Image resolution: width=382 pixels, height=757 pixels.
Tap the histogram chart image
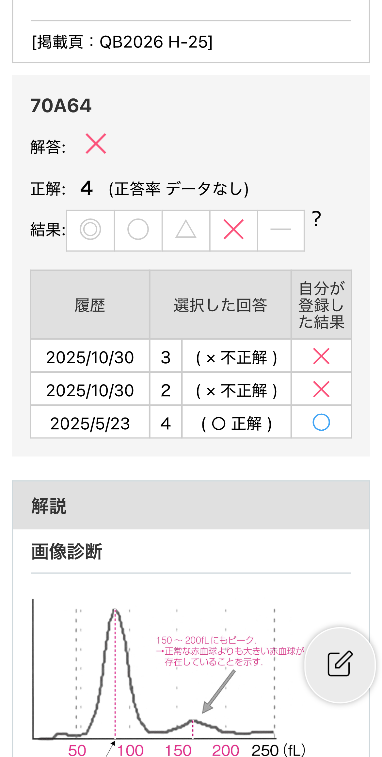click(153, 674)
